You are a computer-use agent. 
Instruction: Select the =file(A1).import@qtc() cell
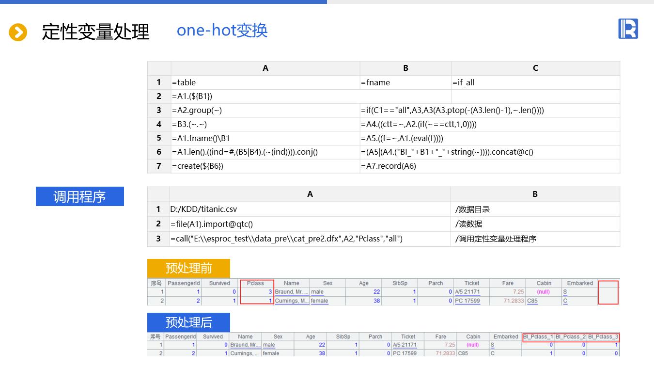[310, 224]
